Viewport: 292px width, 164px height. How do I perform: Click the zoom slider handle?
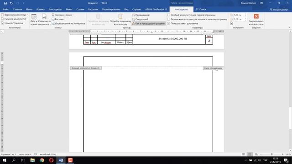(272, 154)
